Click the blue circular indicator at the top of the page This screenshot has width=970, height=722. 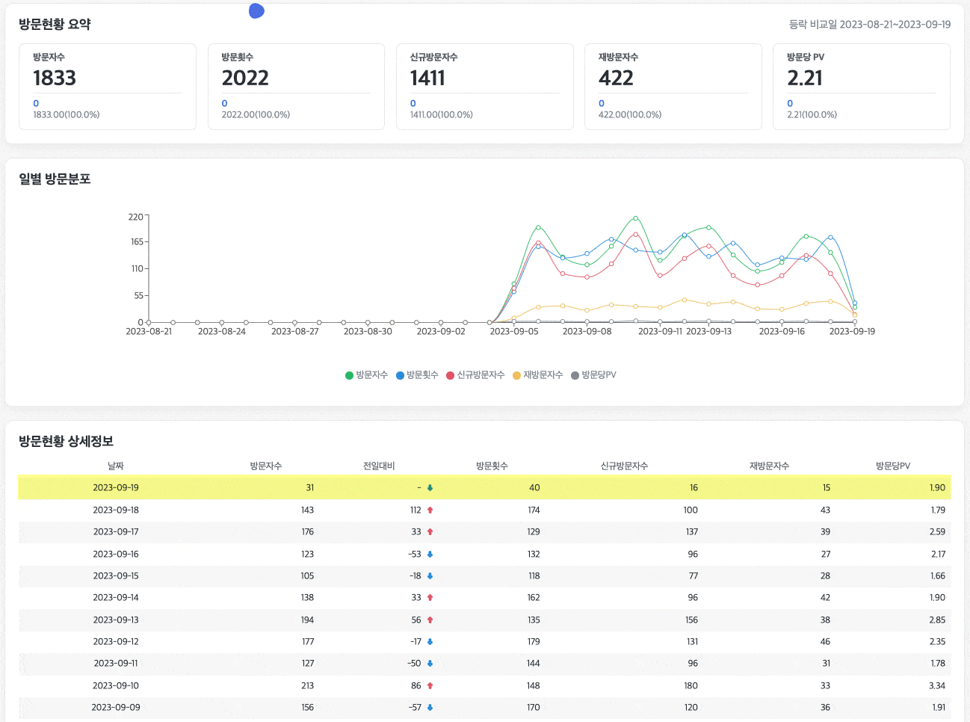[x=256, y=10]
